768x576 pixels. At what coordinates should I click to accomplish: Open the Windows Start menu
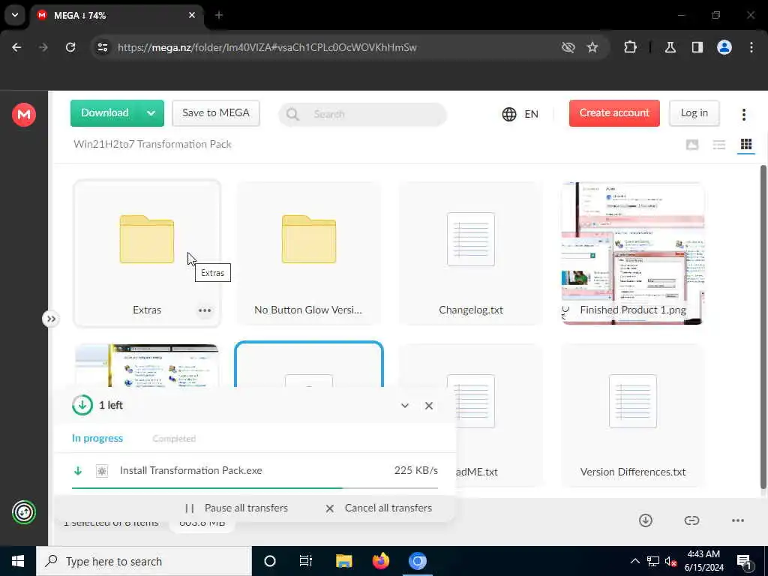point(18,561)
